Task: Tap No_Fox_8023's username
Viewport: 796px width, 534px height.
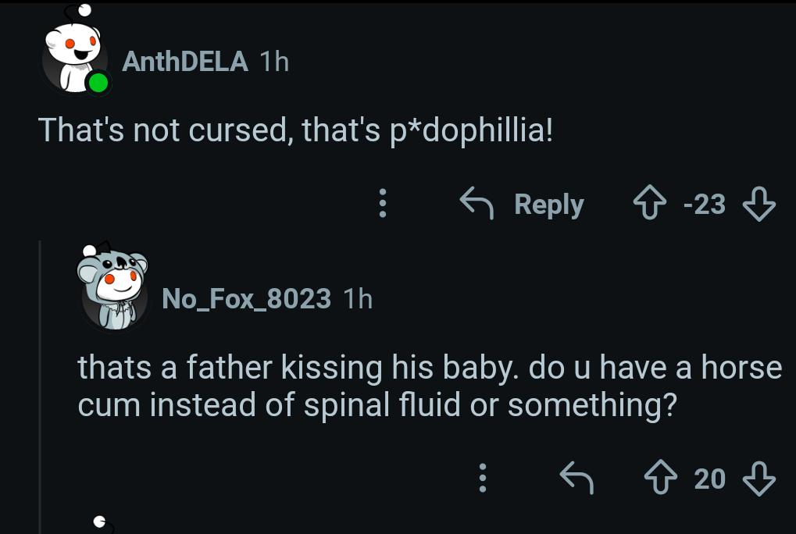Action: tap(245, 298)
